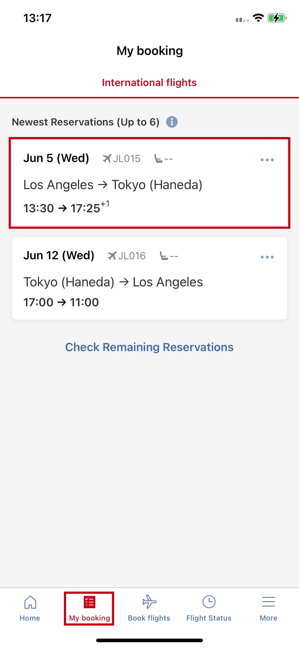Tap the battery icon in status bar
The height and width of the screenshot is (648, 299).
point(277,18)
